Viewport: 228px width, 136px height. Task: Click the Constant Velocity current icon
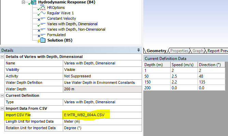tap(43, 18)
